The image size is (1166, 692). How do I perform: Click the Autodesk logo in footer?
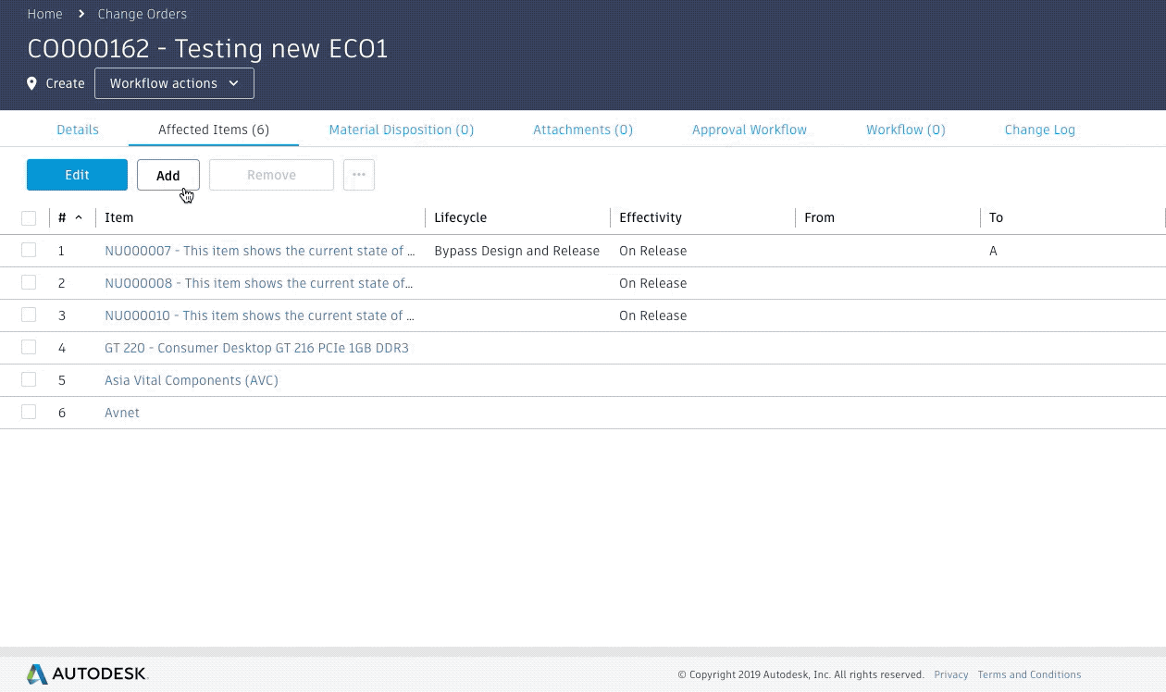(88, 673)
